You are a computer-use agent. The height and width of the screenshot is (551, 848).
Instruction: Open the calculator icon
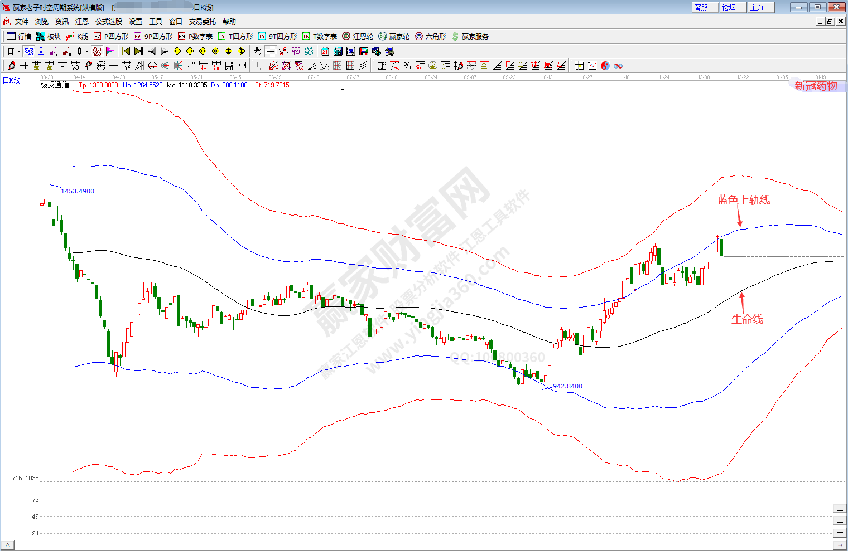338,51
